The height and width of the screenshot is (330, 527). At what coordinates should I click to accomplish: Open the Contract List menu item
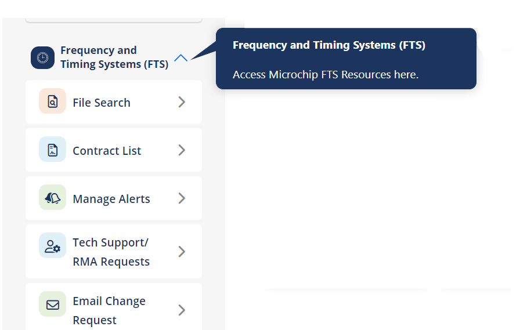click(x=107, y=151)
